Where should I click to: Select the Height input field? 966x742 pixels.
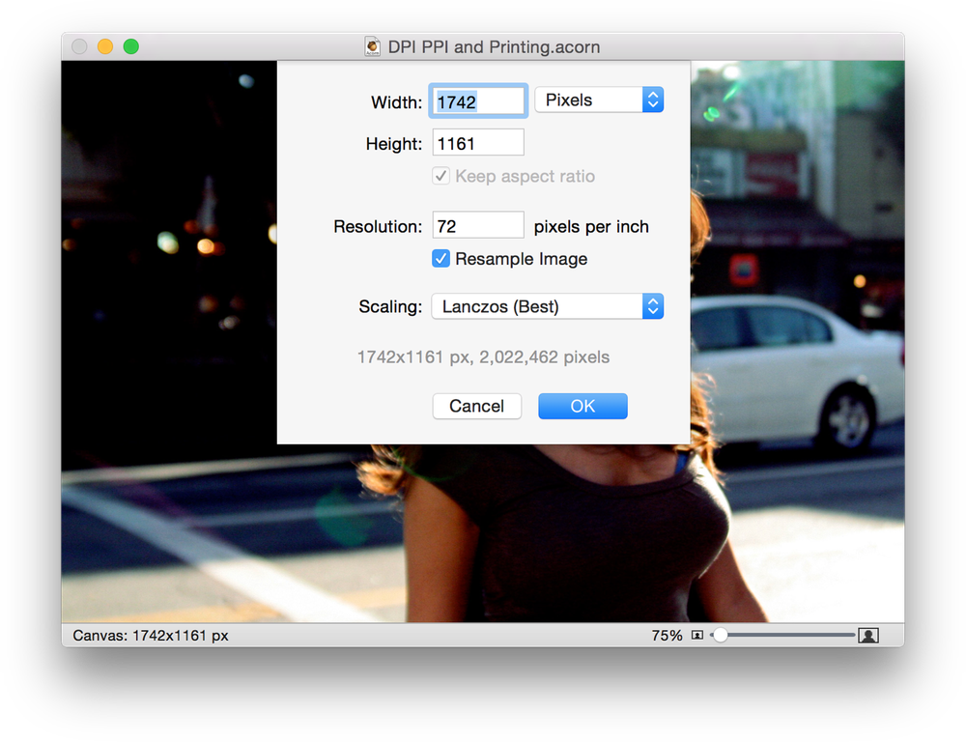tap(478, 143)
